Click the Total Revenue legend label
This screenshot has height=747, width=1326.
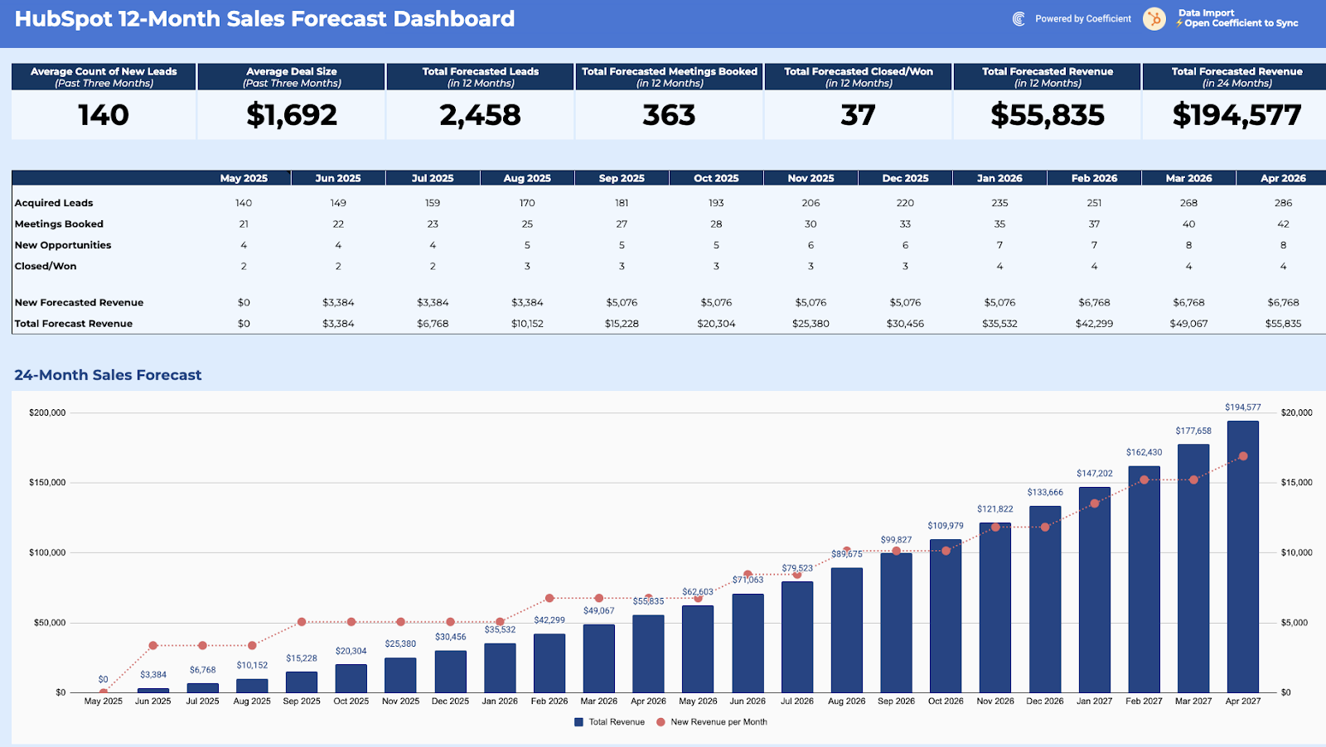617,722
